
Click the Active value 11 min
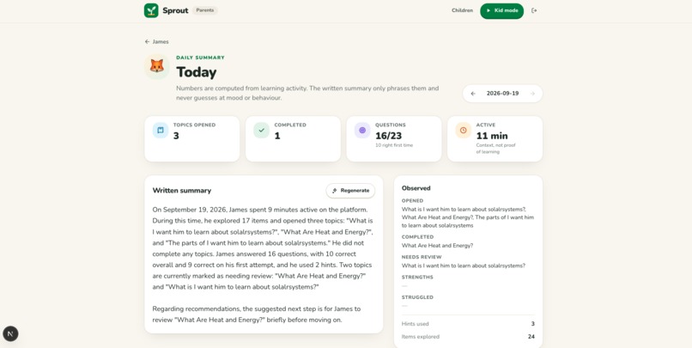point(492,136)
